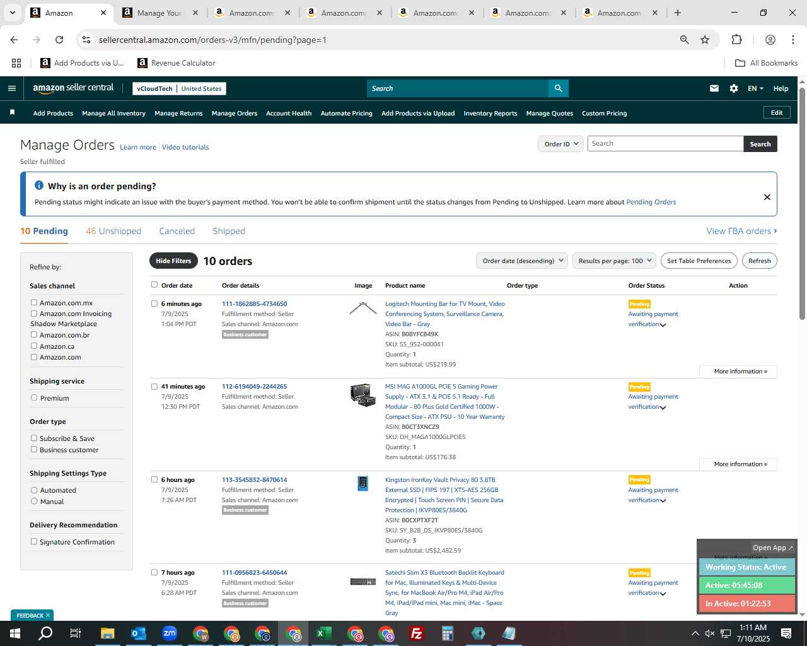Toggle the select-all orders checkbox
The width and height of the screenshot is (807, 646).
click(x=154, y=285)
